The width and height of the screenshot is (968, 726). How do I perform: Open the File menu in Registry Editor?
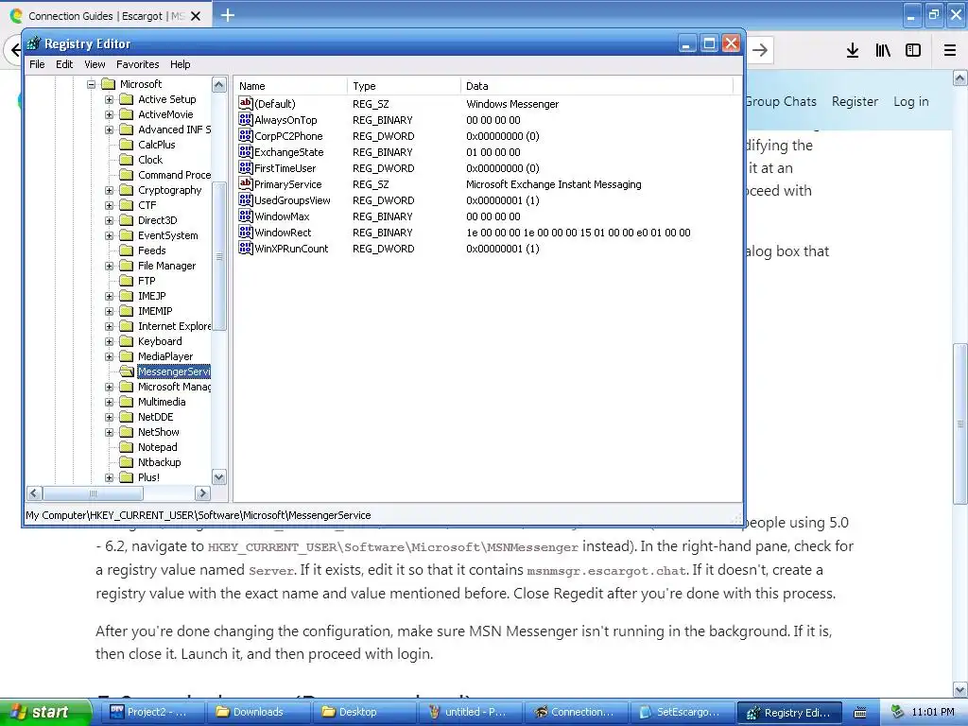pos(37,64)
